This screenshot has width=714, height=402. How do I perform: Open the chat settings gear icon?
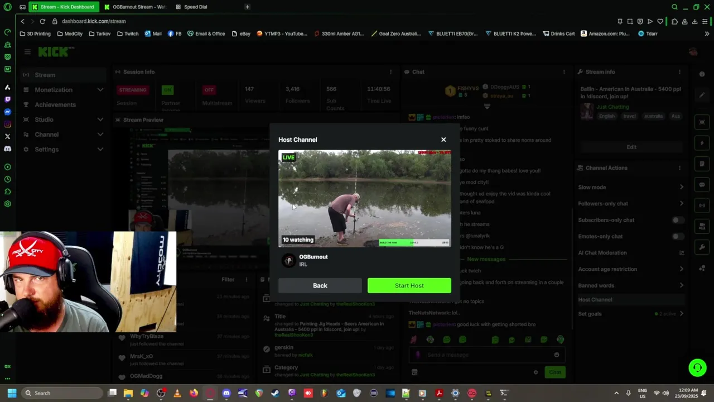pos(535,372)
